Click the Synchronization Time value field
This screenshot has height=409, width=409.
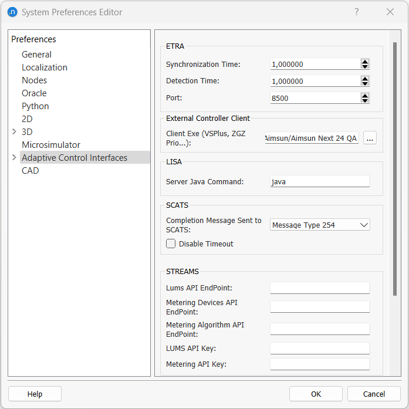click(x=315, y=64)
